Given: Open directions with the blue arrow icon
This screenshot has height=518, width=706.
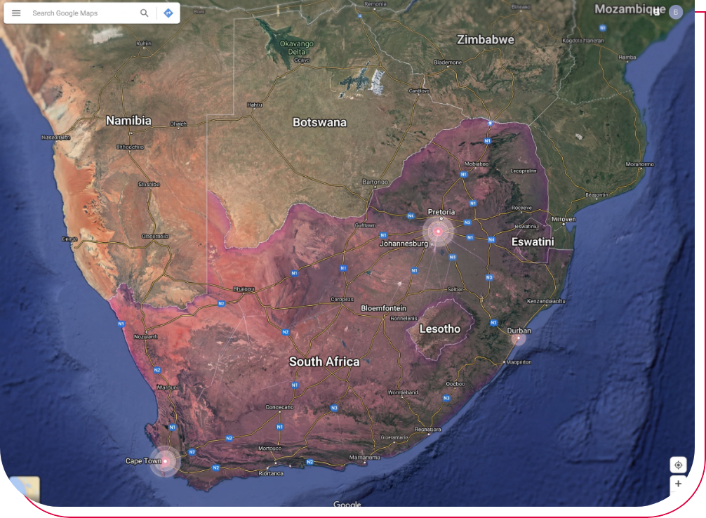Looking at the screenshot, I should point(168,13).
